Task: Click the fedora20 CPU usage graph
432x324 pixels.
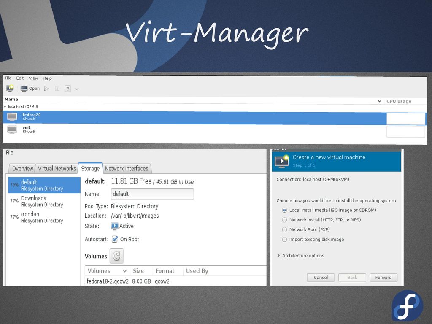Action: coord(406,119)
